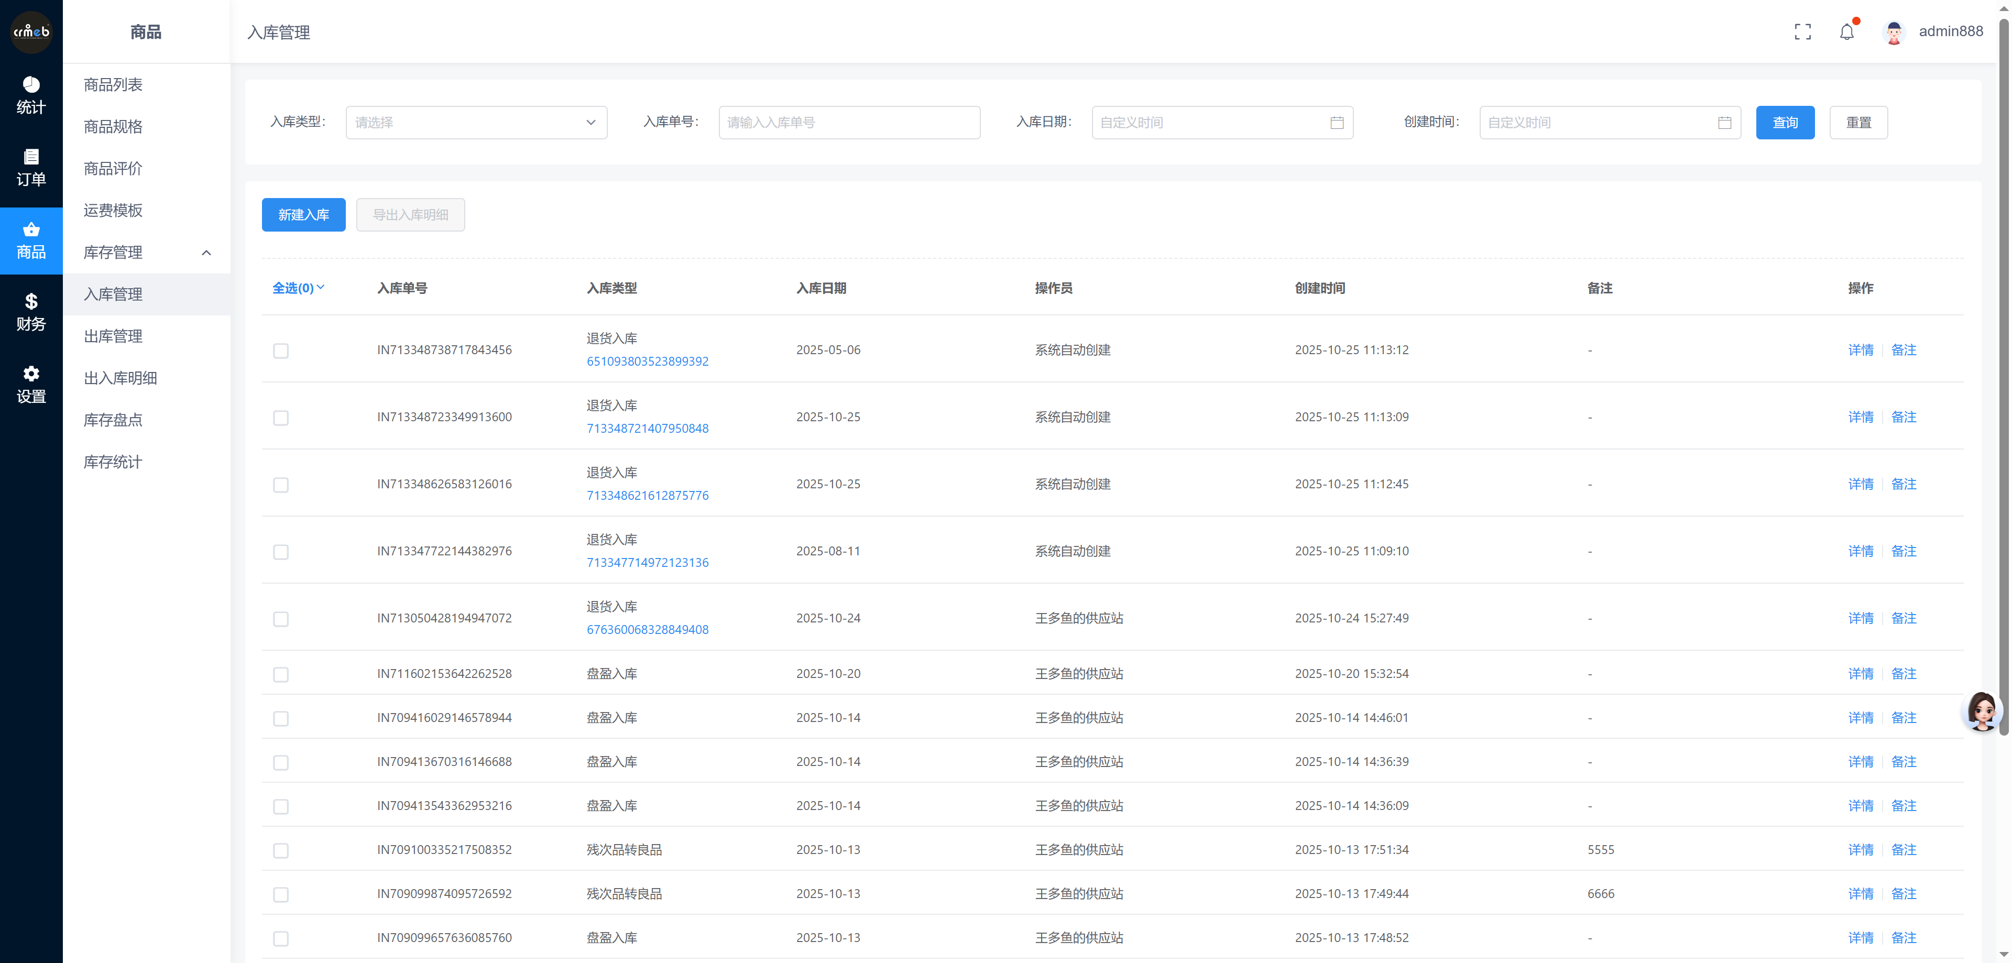Go to 订单 orders sidebar icon
Viewport: 2012px width, 963px height.
[31, 167]
